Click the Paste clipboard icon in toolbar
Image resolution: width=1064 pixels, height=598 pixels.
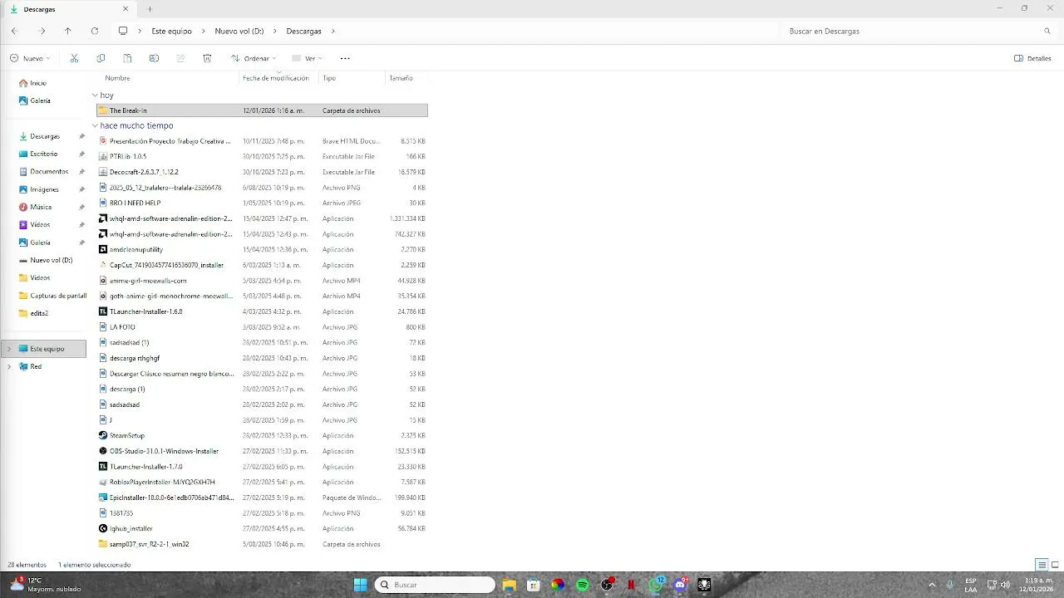point(127,58)
